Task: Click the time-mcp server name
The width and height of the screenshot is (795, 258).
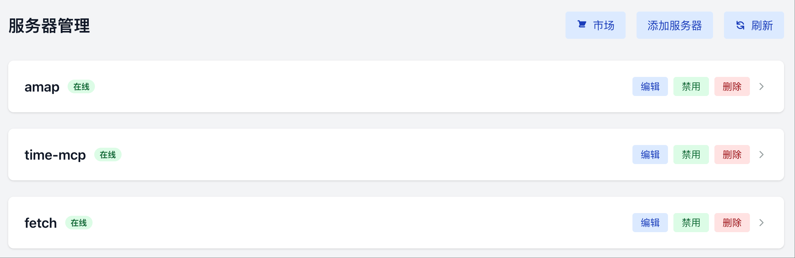Action: (x=55, y=155)
